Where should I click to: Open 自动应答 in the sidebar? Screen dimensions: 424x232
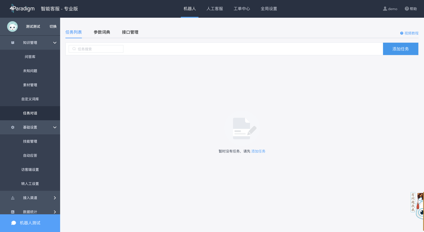[30, 156]
